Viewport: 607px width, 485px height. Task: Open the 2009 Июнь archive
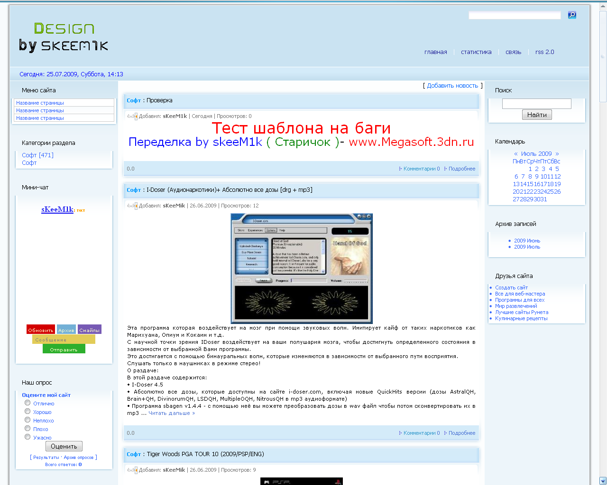(527, 241)
